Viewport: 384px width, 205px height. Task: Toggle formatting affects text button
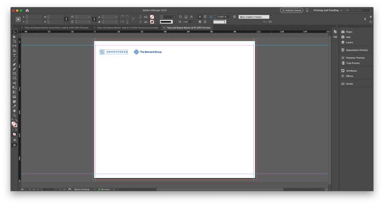[16, 130]
